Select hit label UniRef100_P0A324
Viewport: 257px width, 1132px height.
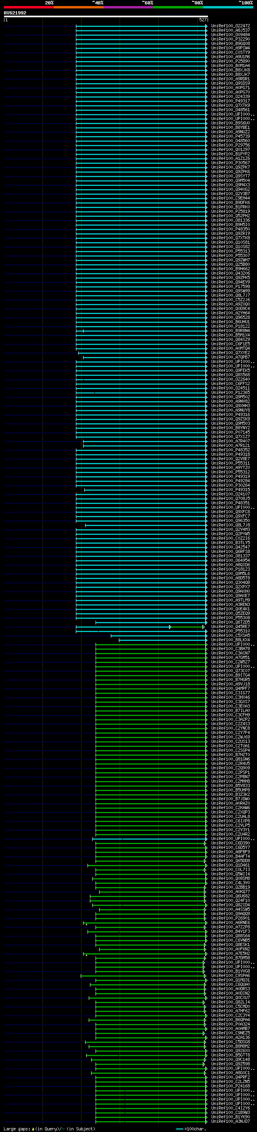click(x=230, y=1024)
